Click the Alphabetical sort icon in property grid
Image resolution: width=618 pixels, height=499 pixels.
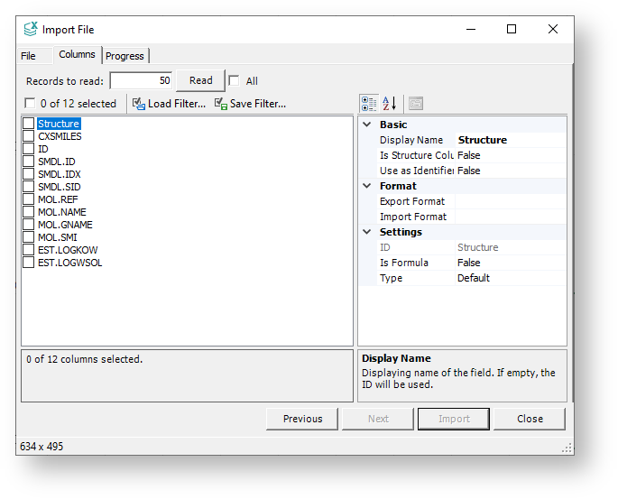(389, 103)
